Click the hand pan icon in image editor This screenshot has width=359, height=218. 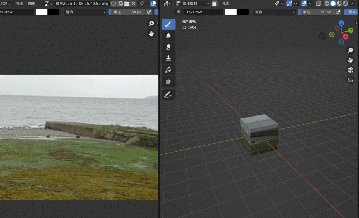coord(151,34)
